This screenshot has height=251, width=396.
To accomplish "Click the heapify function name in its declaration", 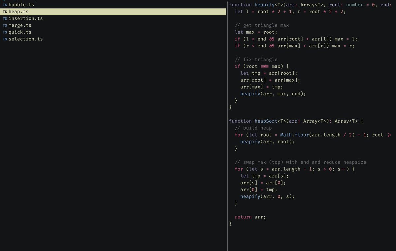I will click(x=264, y=5).
